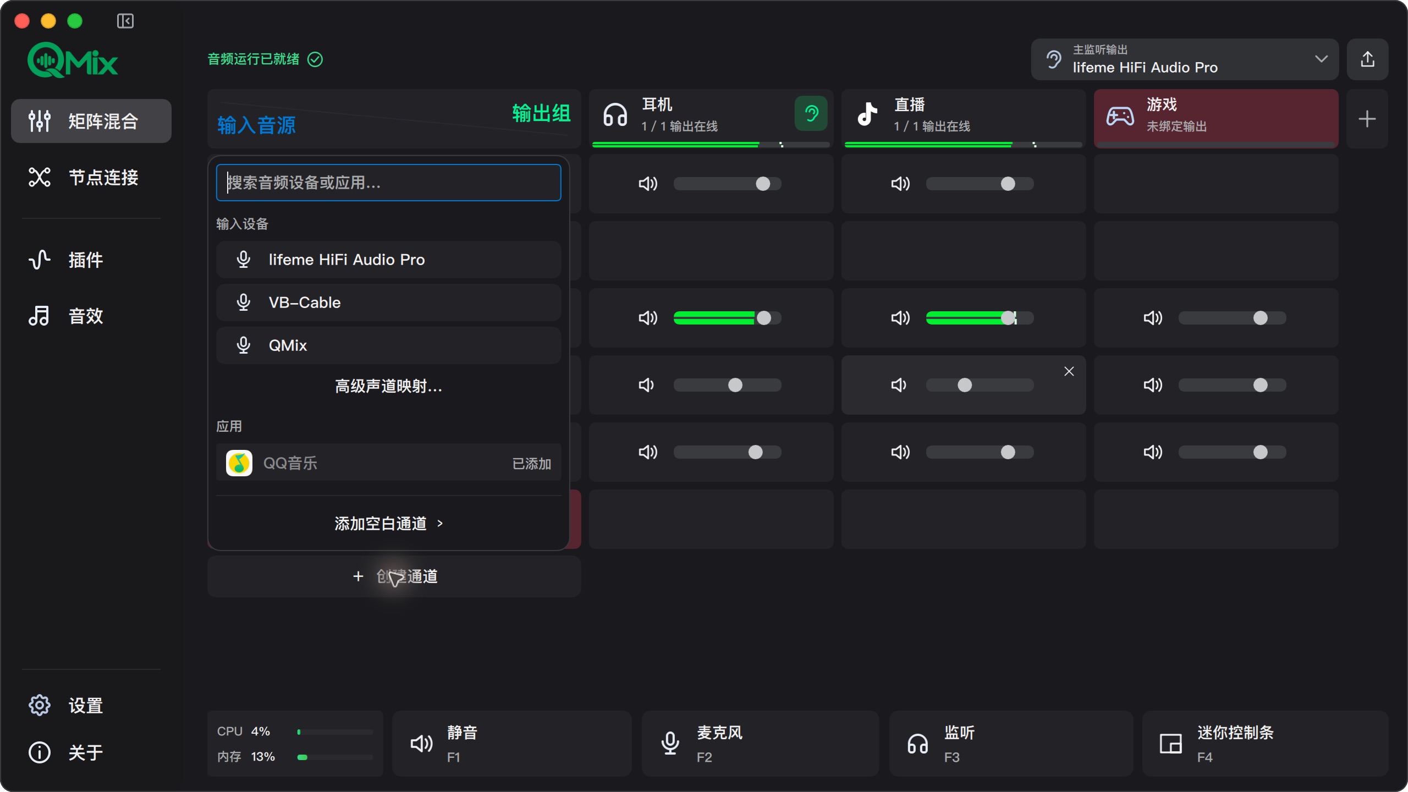
Task: Open the 矩阵混合 matrix mixing page
Action: pyautogui.click(x=91, y=121)
